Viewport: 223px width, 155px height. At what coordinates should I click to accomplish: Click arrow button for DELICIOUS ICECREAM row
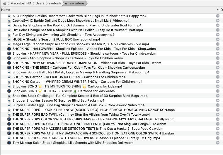pos(218,77)
